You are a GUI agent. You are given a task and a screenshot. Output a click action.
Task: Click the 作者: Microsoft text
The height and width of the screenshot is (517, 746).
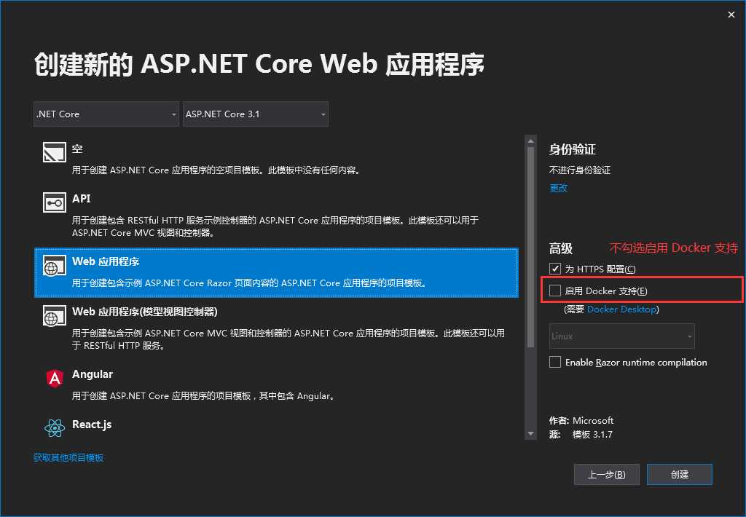pyautogui.click(x=581, y=420)
